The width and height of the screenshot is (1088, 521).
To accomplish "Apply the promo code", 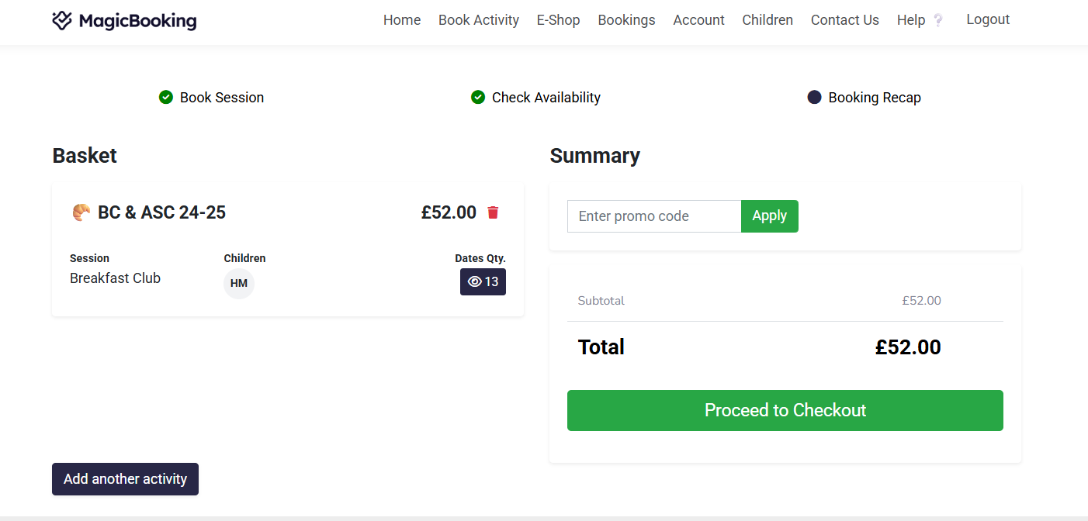I will tap(769, 216).
